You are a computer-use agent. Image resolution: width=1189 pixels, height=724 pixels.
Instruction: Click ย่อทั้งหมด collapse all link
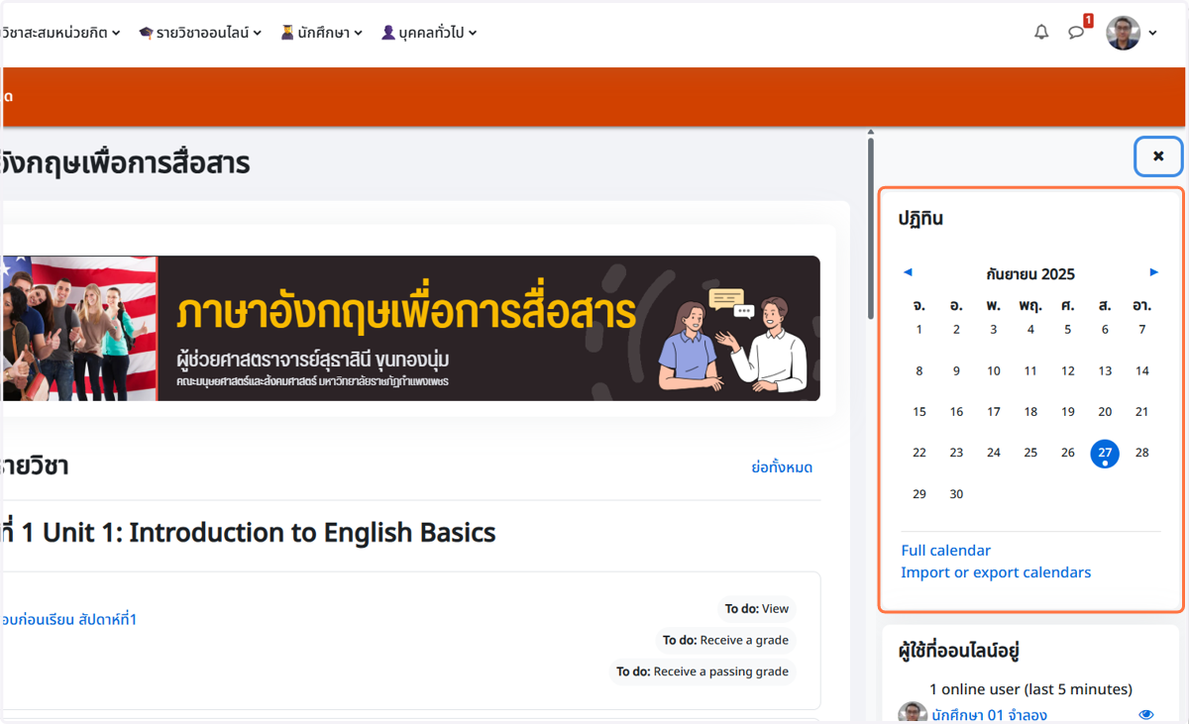pos(782,467)
